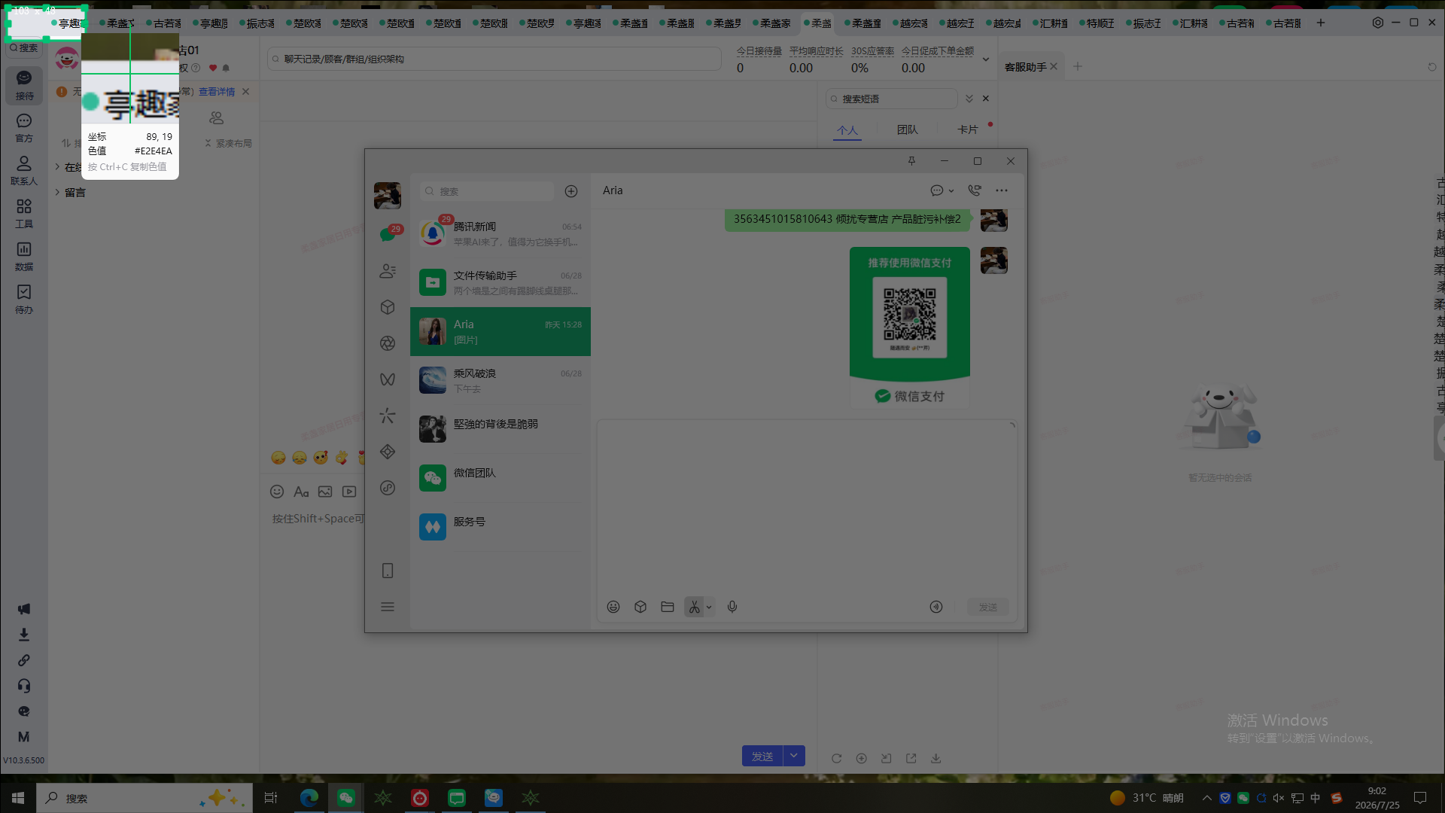The height and width of the screenshot is (813, 1445).
Task: Open the dropdown arrow next to the scissors tool
Action: pyautogui.click(x=709, y=607)
